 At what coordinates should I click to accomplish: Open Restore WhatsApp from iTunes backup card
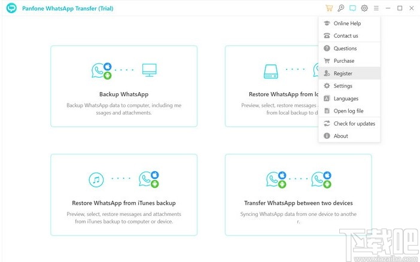click(124, 195)
